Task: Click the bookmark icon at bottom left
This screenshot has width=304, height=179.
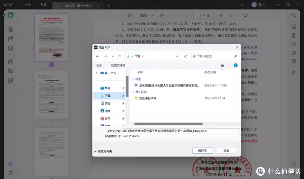Action: point(10,173)
